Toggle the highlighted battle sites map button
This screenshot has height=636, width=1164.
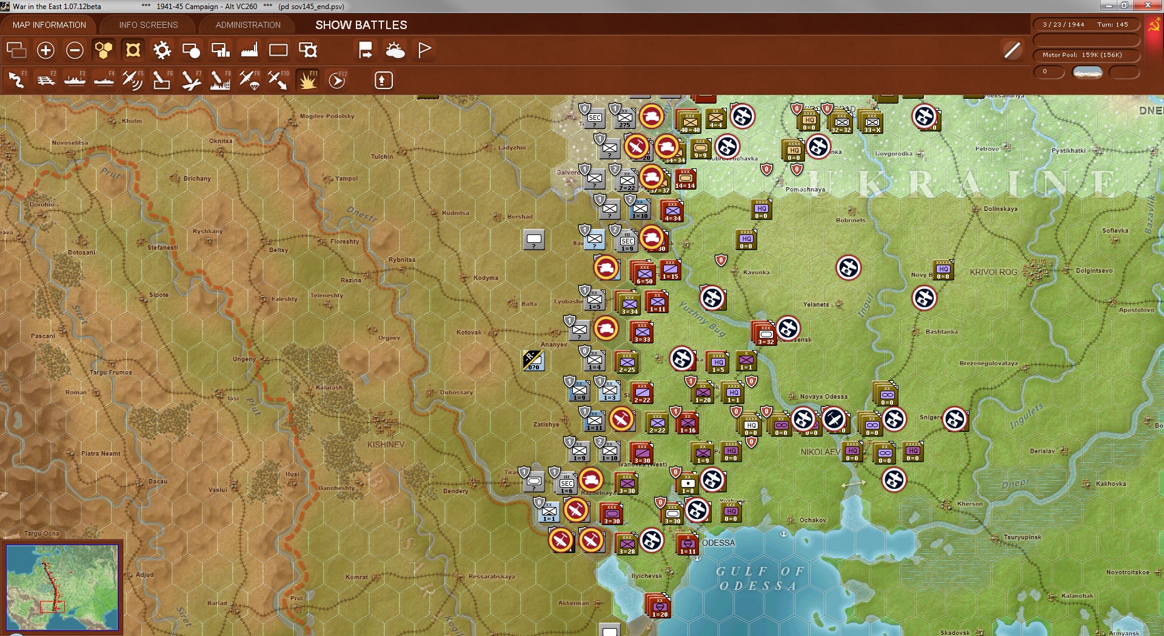[133, 50]
